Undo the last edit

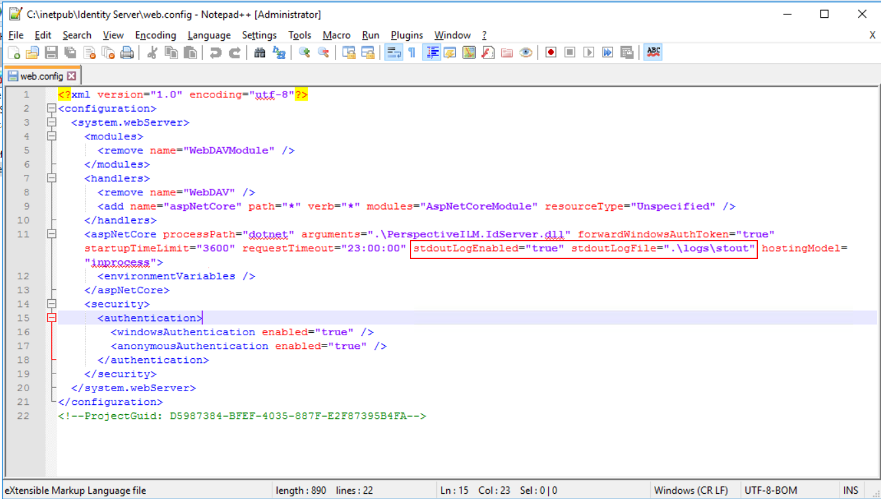pyautogui.click(x=215, y=53)
